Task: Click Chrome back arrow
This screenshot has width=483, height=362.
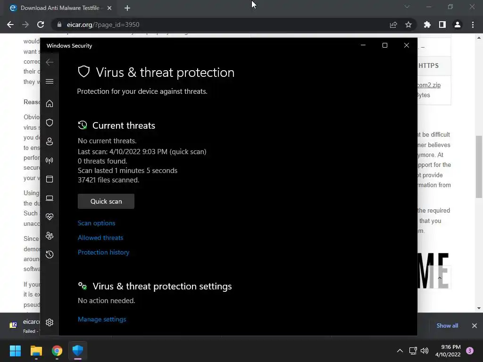Action: tap(10, 25)
